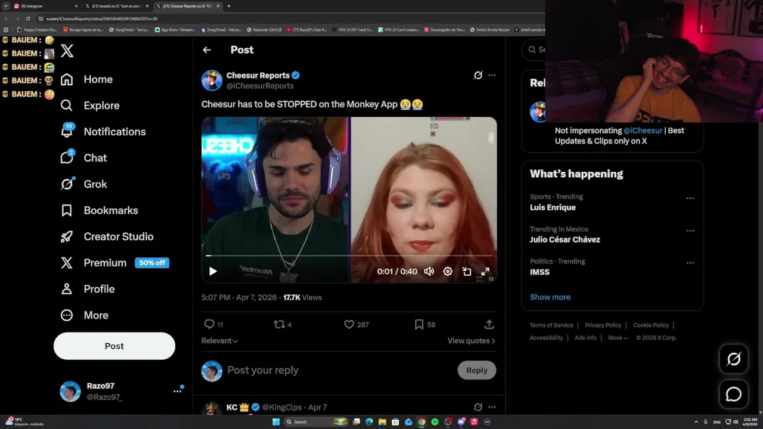Image resolution: width=763 pixels, height=429 pixels.
Task: Open the More menu in the sidebar
Action: [x=84, y=315]
